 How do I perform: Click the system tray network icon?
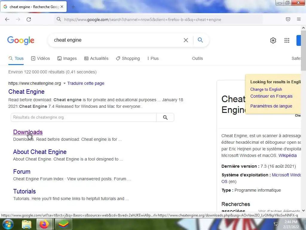coord(276,224)
